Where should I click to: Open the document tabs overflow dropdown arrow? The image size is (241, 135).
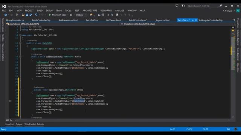(x=234, y=20)
